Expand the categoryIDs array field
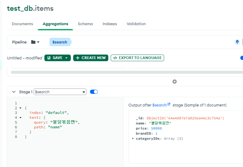Viewport: 243px width, 167px height. (x=133, y=138)
